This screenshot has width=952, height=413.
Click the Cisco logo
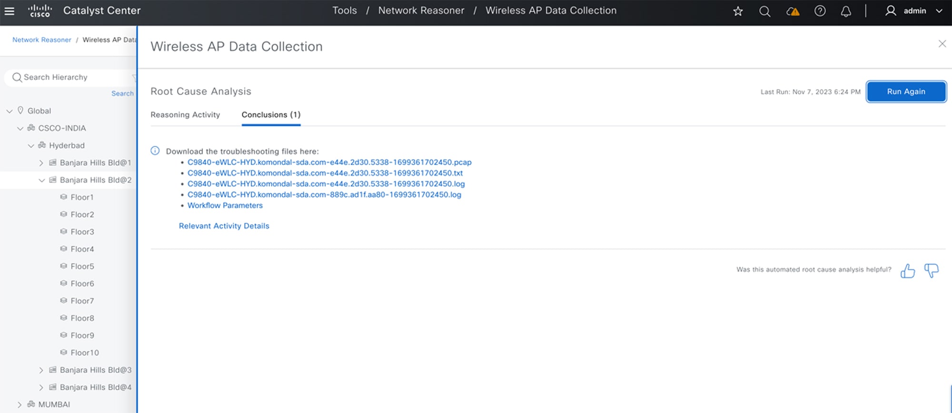pos(40,10)
